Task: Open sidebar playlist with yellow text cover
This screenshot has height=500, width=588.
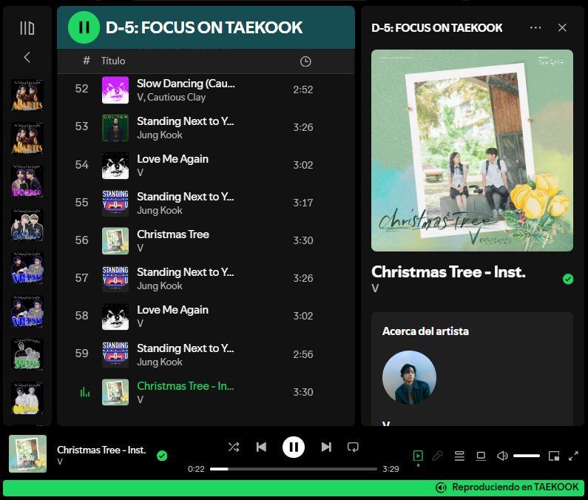Action: [27, 398]
